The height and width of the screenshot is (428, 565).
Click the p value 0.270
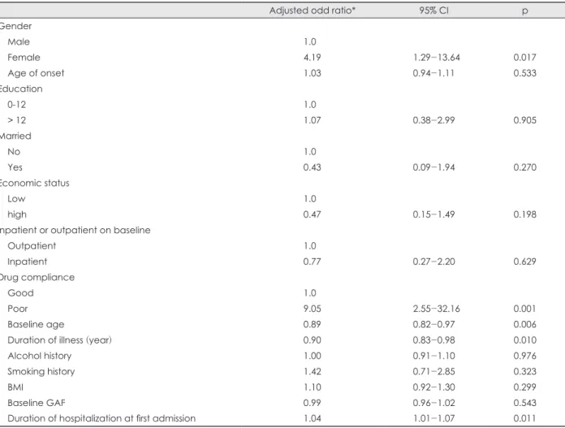524,167
